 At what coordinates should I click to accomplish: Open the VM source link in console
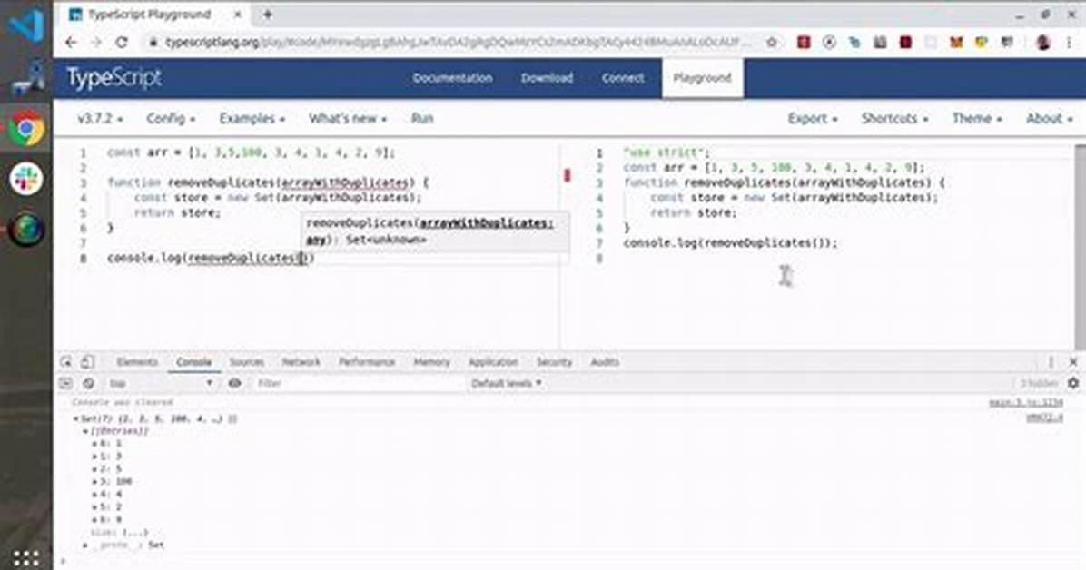tap(1043, 418)
